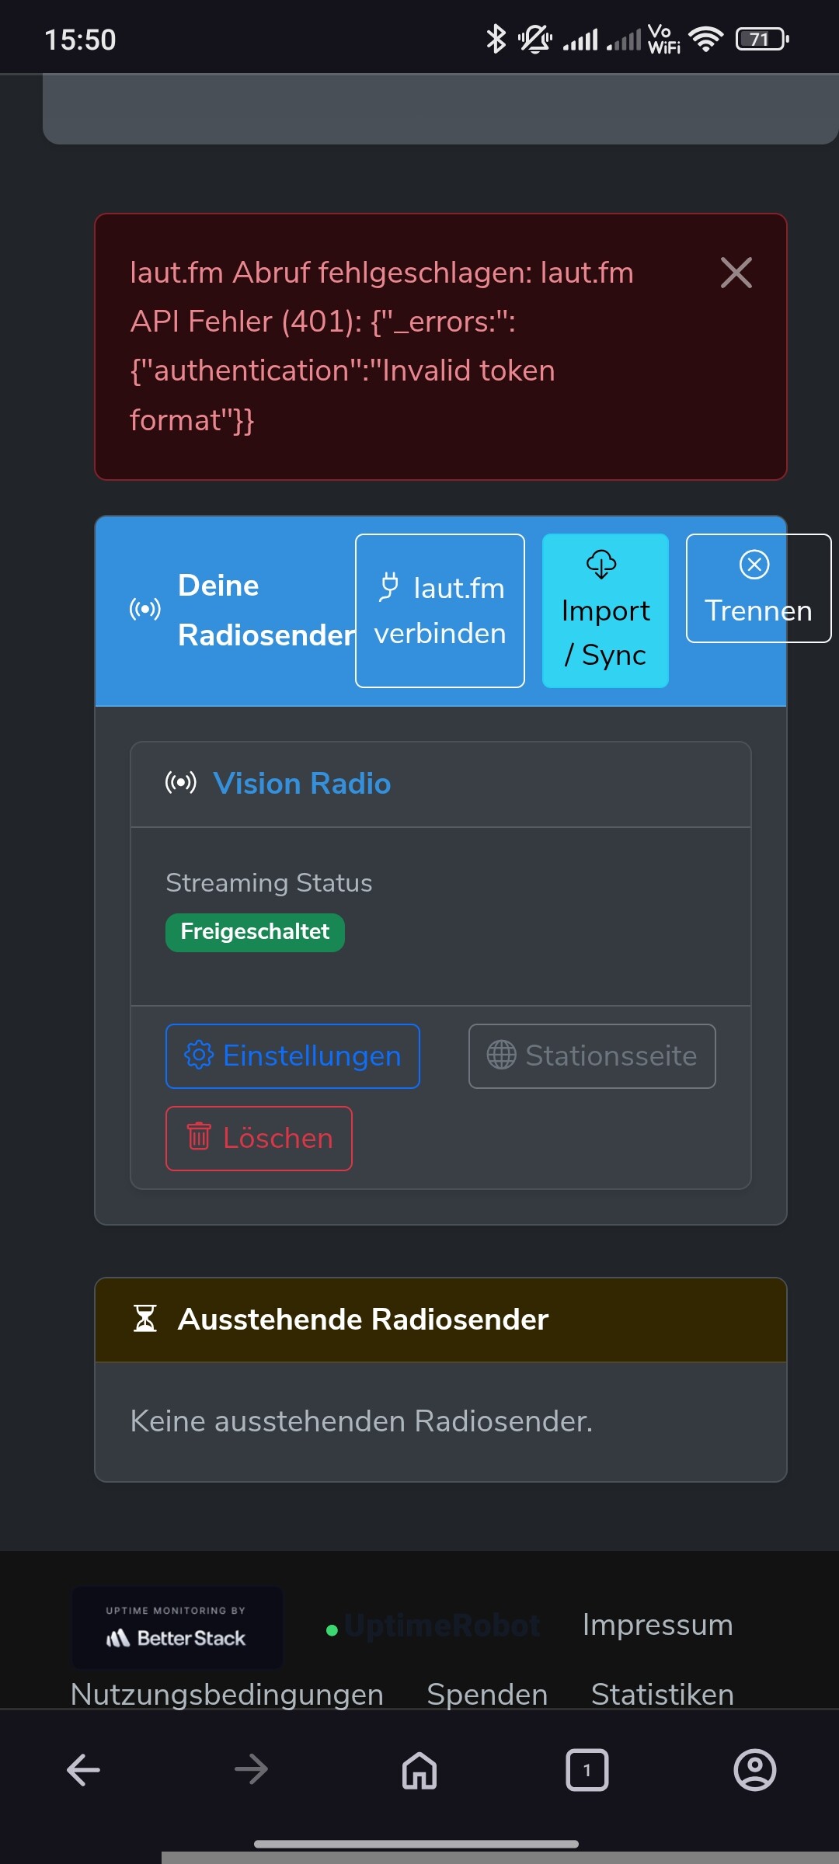The width and height of the screenshot is (839, 1864).
Task: Tap the browser forward arrow
Action: (251, 1771)
